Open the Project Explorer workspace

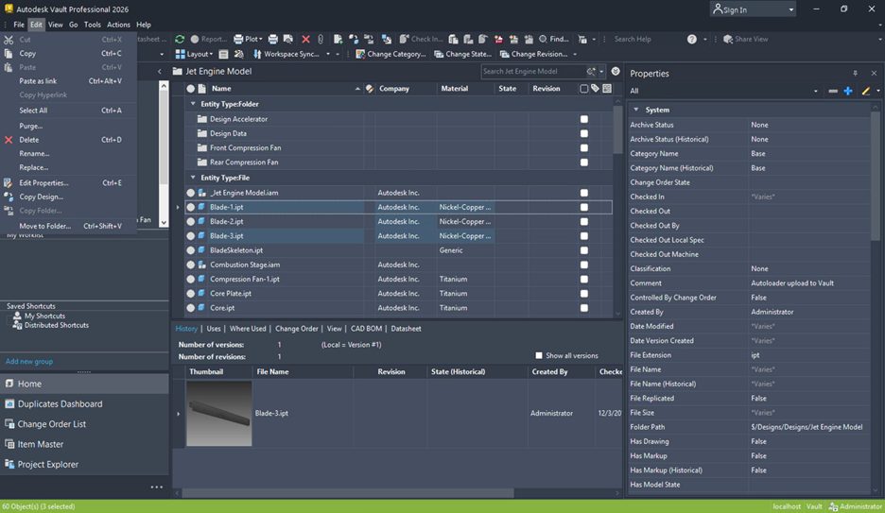coord(48,465)
